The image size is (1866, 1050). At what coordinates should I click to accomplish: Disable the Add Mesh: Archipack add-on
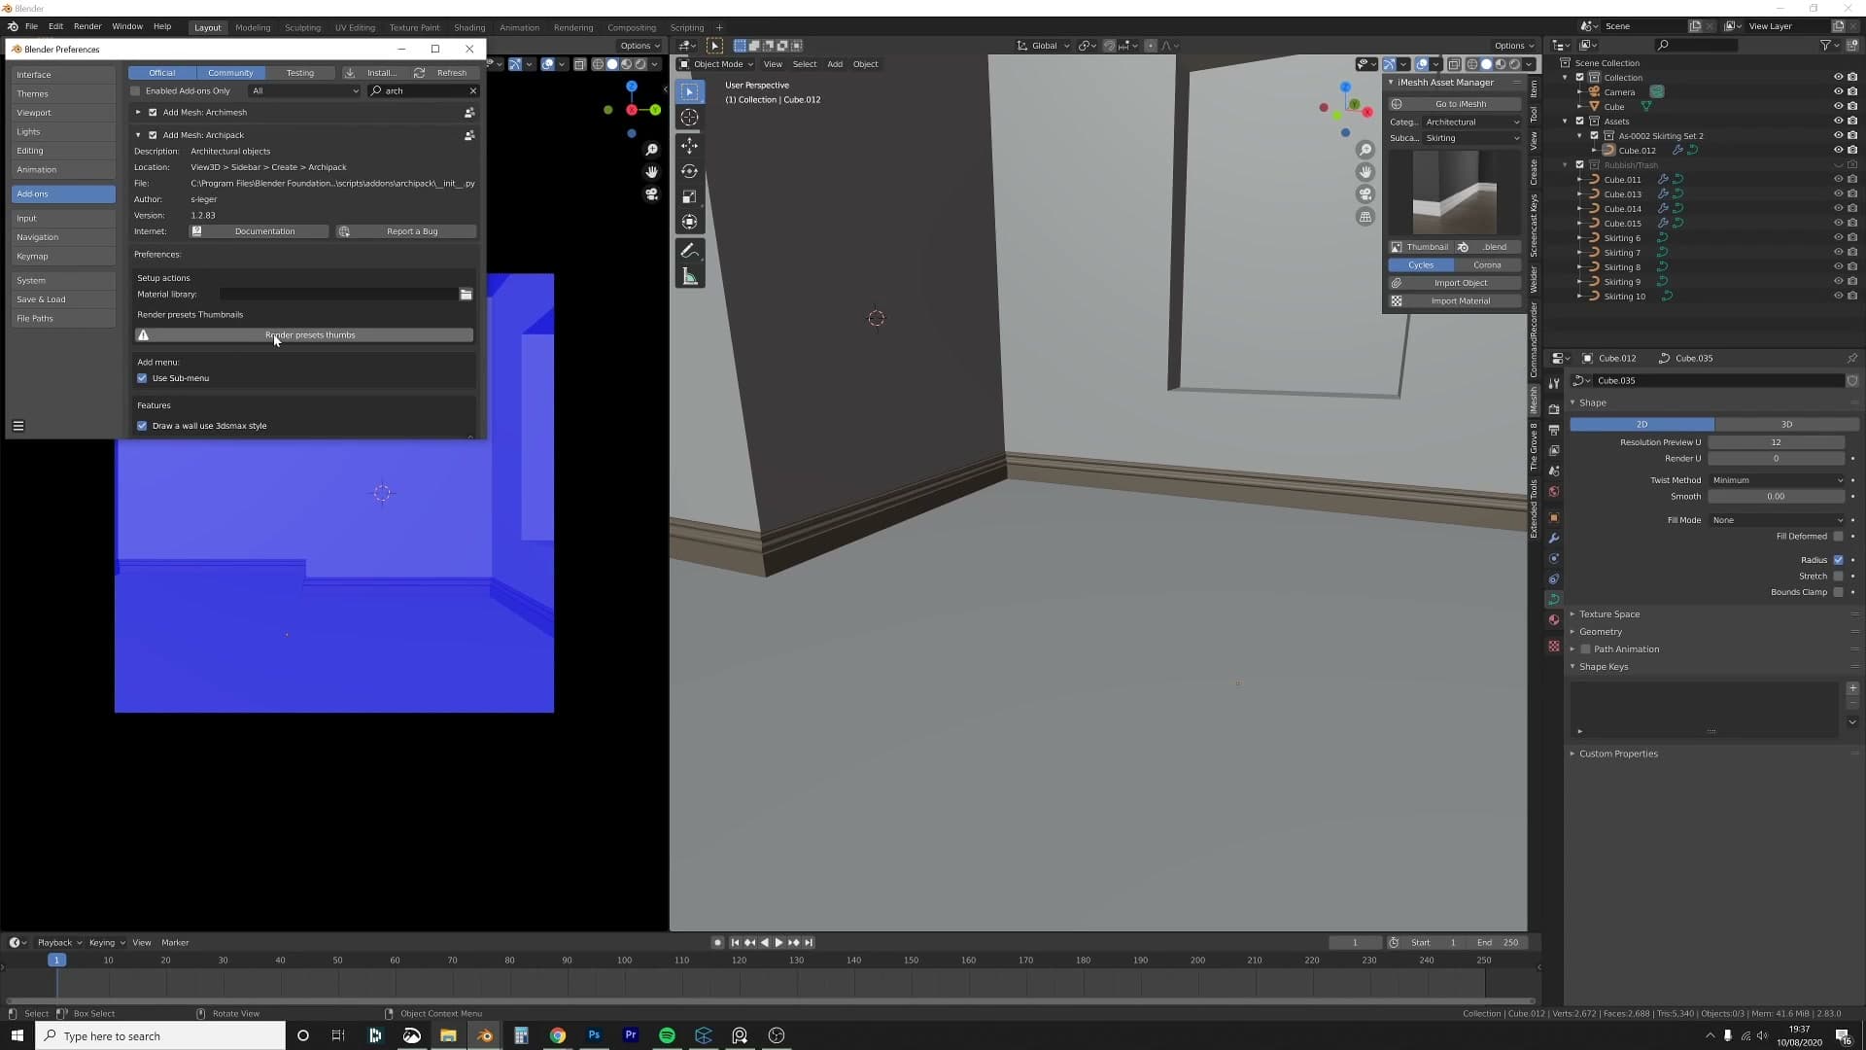[153, 135]
